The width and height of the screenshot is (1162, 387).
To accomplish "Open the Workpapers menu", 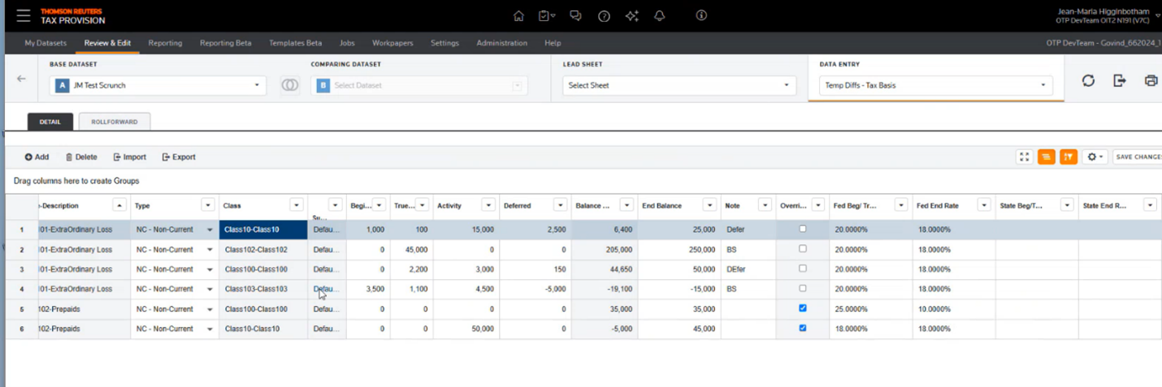I will point(392,43).
